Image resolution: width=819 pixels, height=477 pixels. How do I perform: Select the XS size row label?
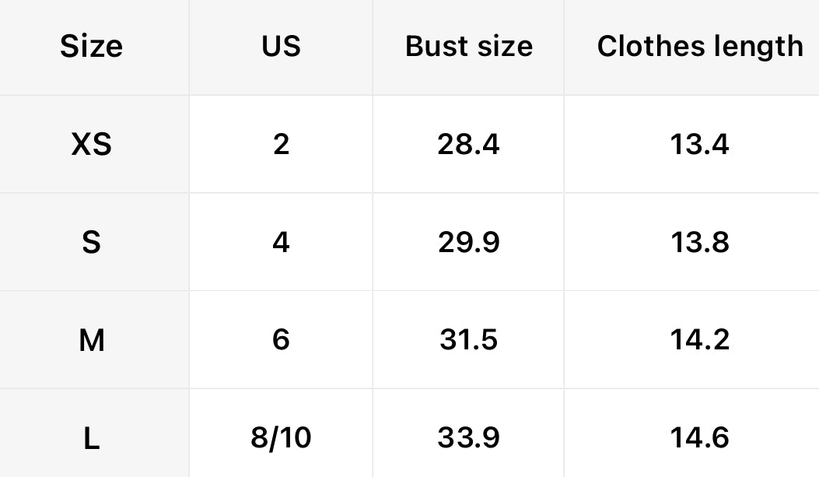click(92, 145)
